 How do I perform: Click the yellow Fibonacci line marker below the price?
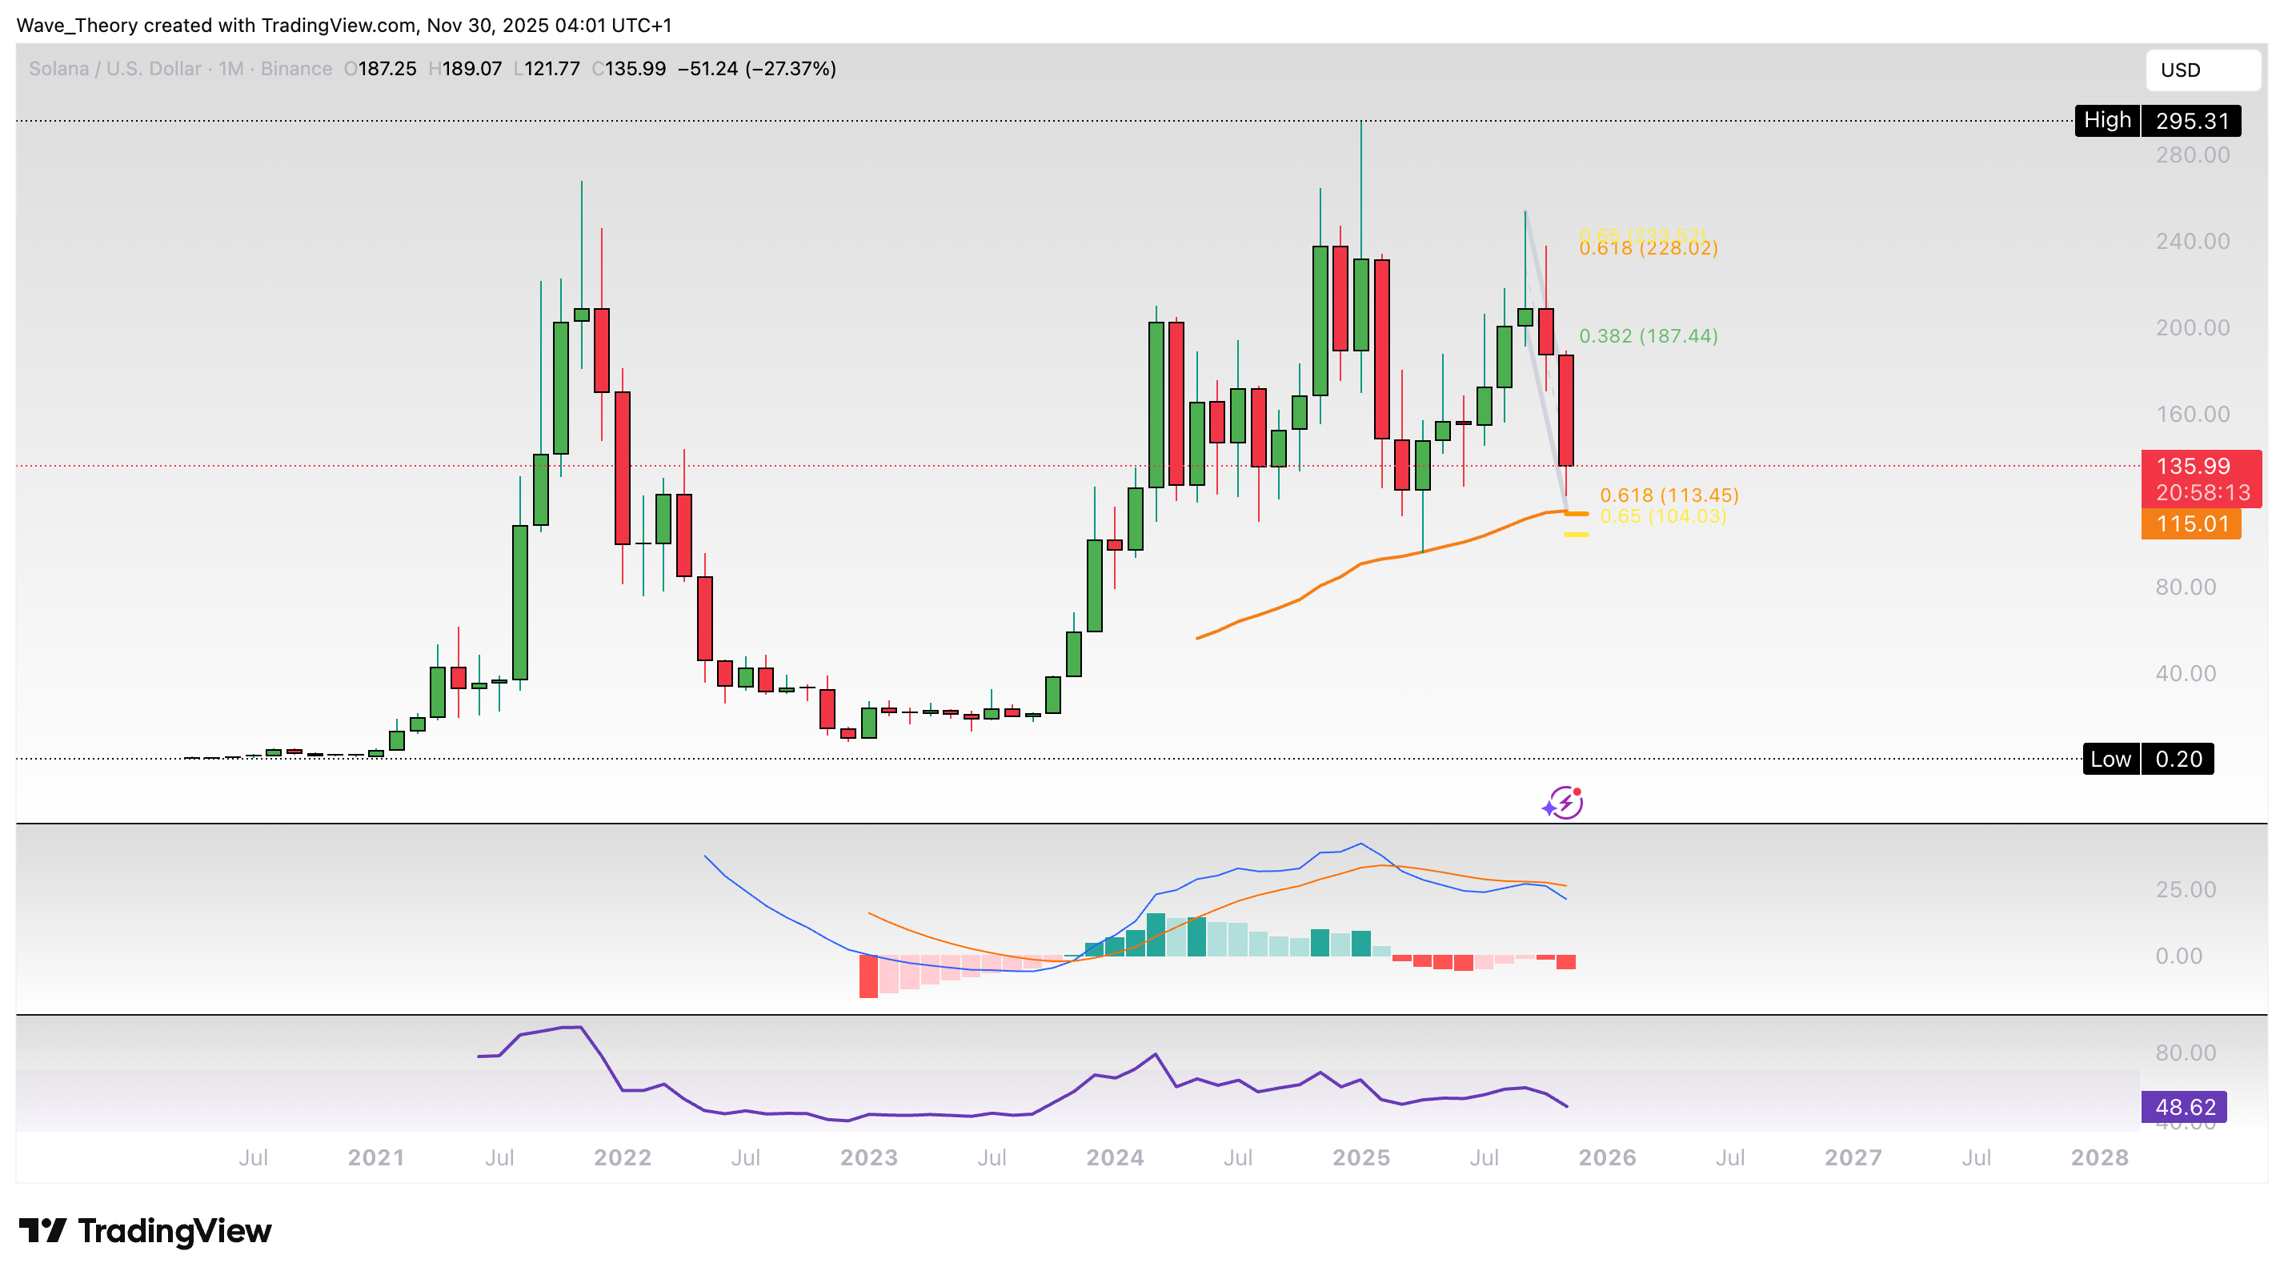[1576, 535]
